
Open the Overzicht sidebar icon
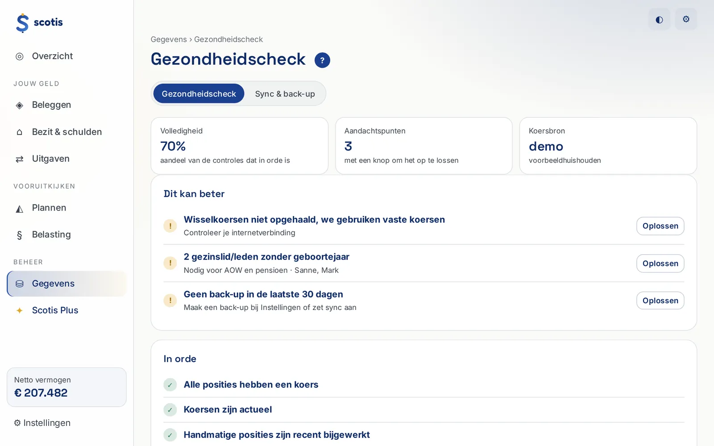[20, 56]
